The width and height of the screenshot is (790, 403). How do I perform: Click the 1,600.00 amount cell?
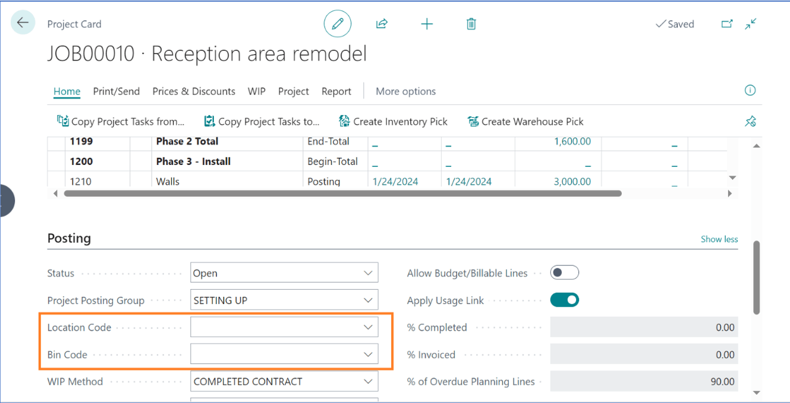572,141
